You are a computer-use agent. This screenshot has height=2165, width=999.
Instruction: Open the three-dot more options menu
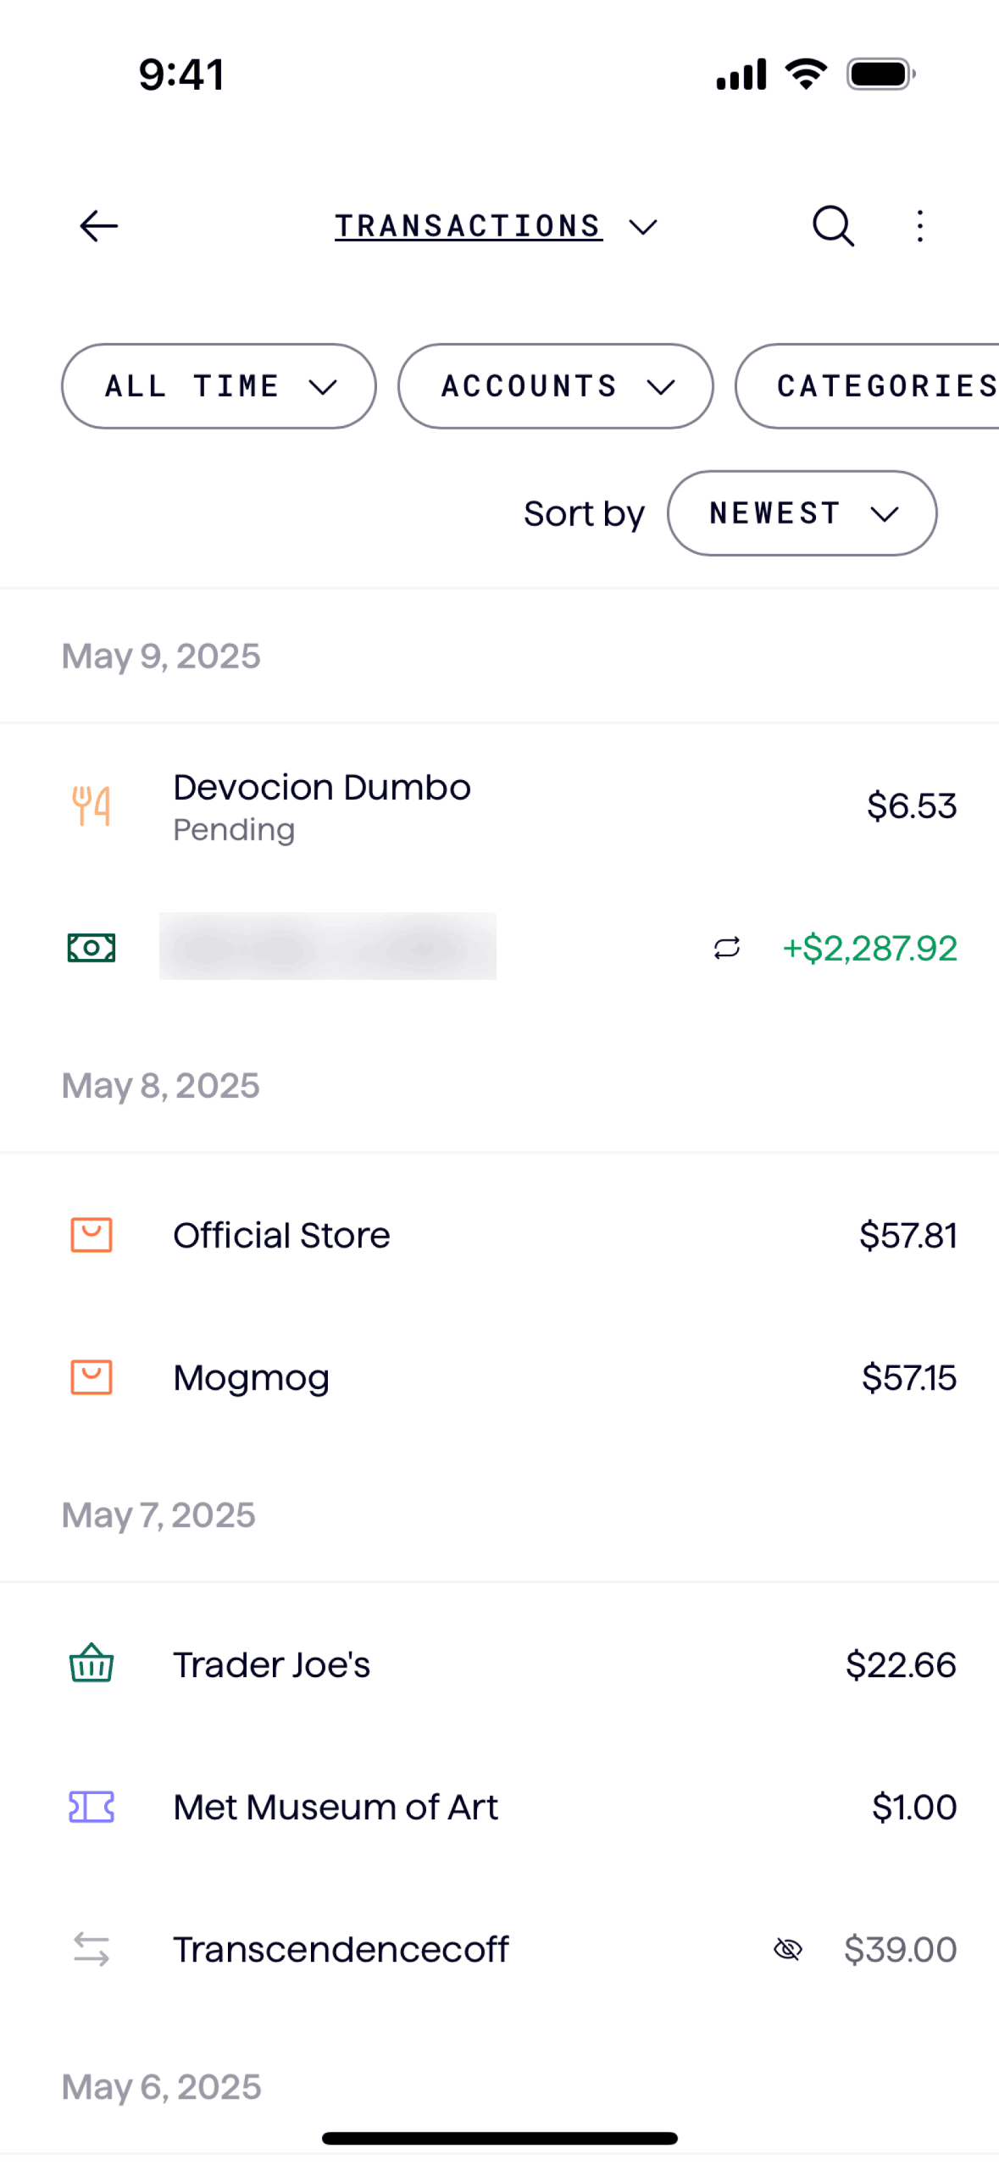919,226
